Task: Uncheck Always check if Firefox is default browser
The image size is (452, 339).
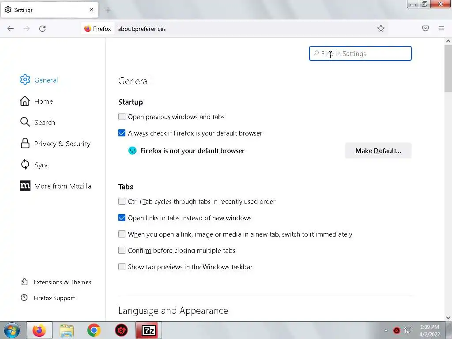Action: click(122, 133)
